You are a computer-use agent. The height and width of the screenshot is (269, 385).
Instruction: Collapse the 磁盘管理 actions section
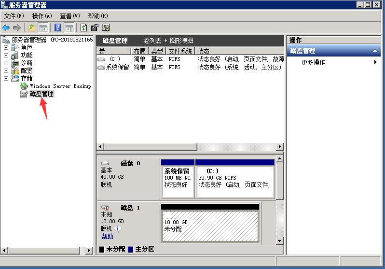pyautogui.click(x=375, y=51)
